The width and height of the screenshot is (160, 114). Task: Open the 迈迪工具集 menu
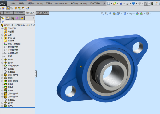click(95, 3)
